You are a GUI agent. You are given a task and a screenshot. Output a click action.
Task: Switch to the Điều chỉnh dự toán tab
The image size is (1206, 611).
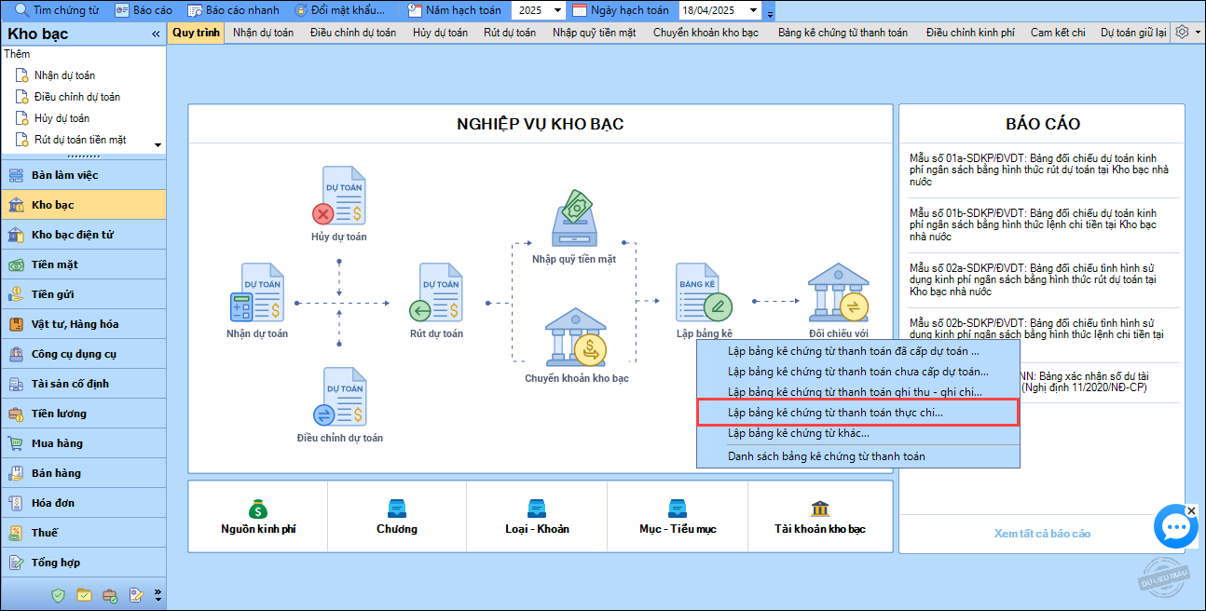(353, 33)
